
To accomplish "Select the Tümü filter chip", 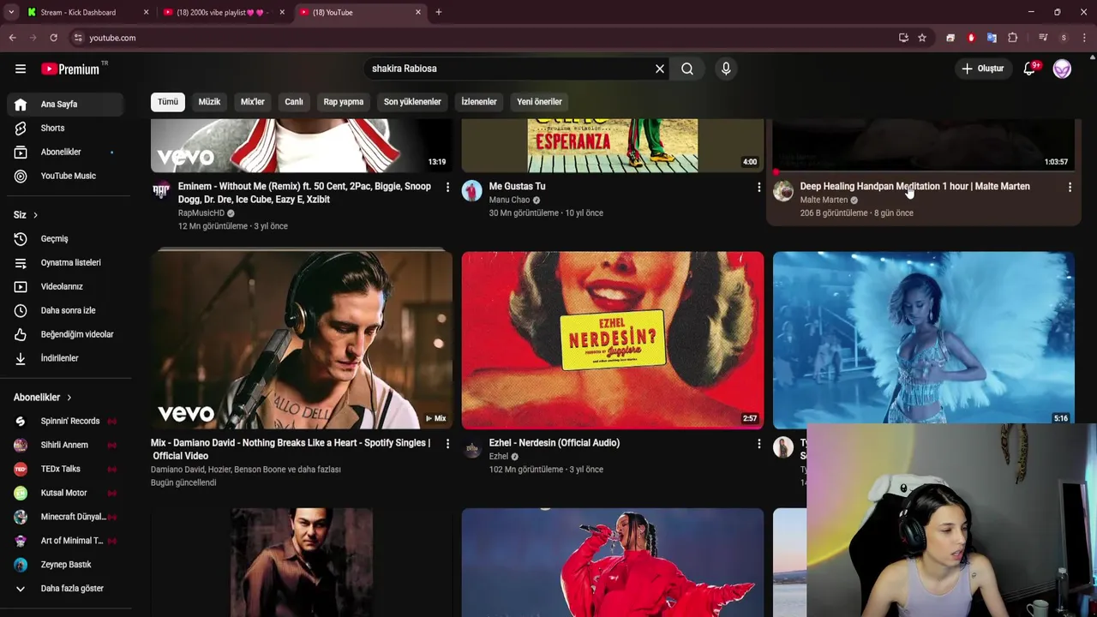I will click(x=168, y=102).
